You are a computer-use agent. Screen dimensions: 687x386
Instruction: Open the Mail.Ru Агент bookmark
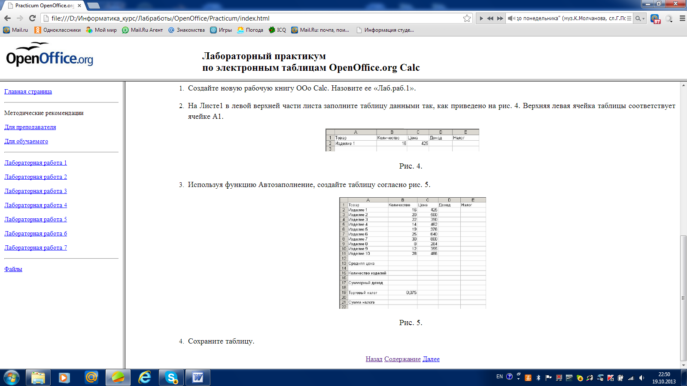(x=143, y=30)
